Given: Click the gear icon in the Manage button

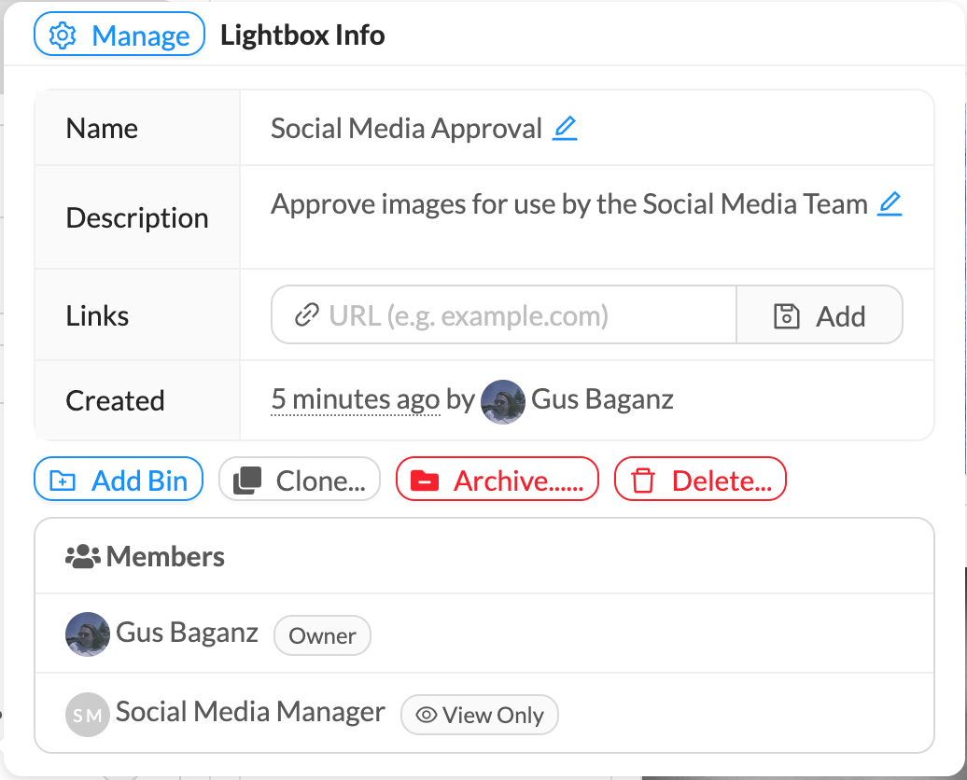Looking at the screenshot, I should click(63, 35).
